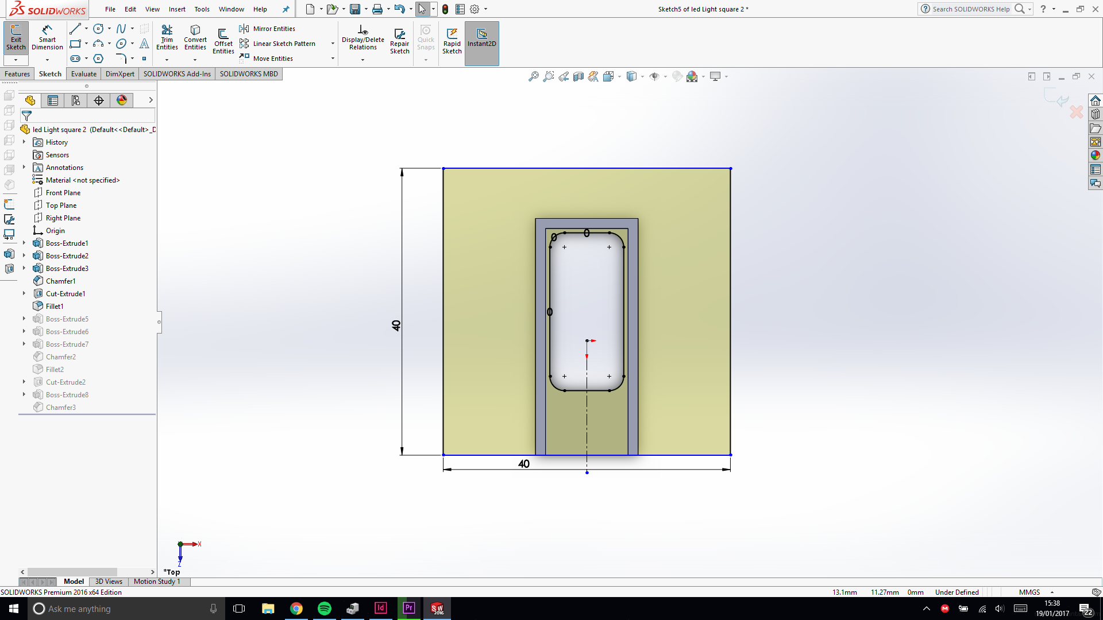
Task: Click Linear Sketch Pattern
Action: (x=277, y=44)
